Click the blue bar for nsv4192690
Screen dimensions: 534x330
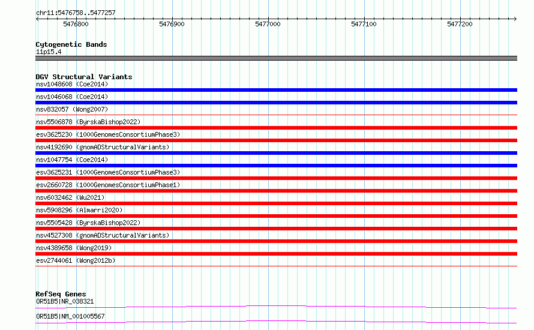276,153
